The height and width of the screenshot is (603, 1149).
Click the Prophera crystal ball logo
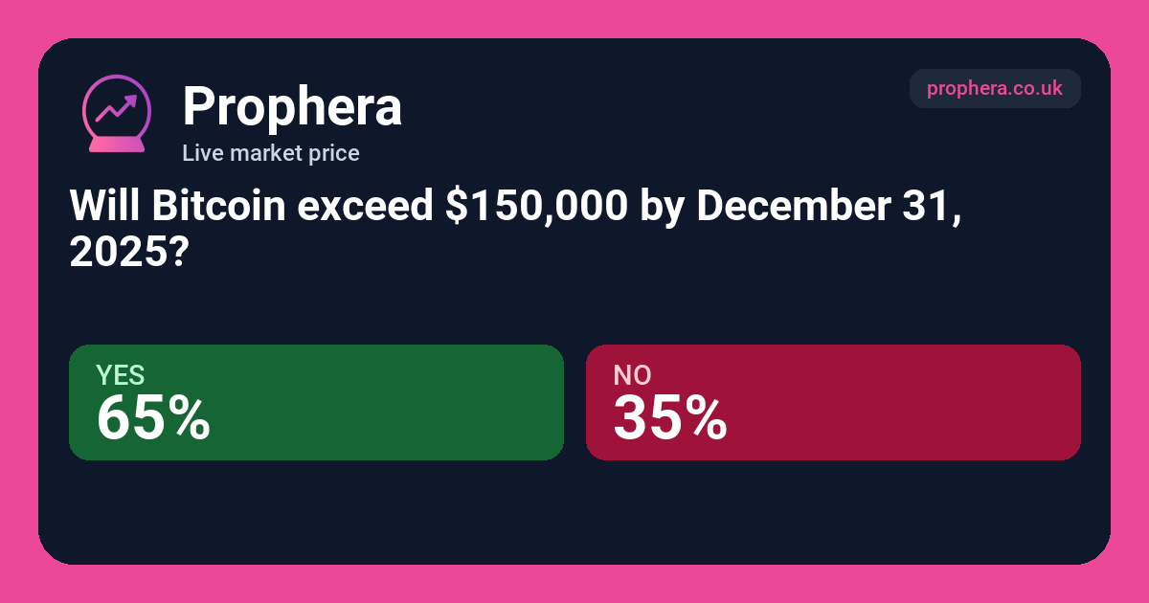coord(117,114)
